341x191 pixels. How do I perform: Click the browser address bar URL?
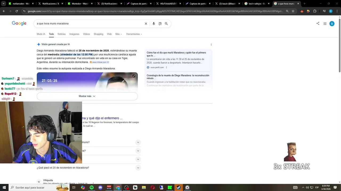pos(155,11)
